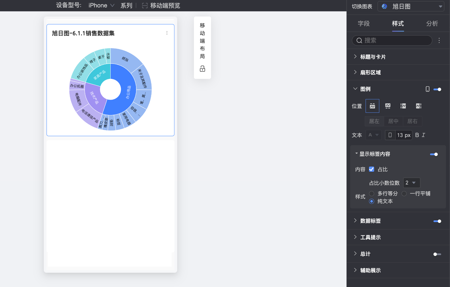Click the 居右 alignment button

(x=413, y=121)
